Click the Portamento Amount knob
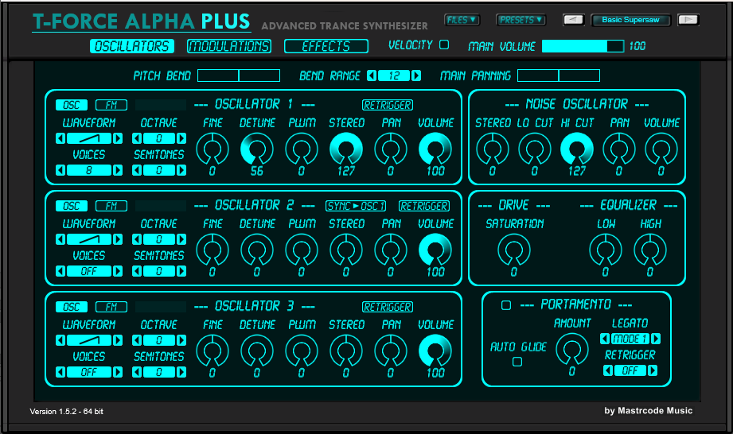The width and height of the screenshot is (733, 434). 571,349
